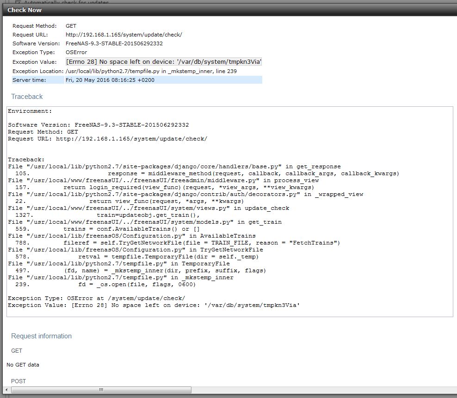The image size is (457, 398).
Task: Click the 'Software Version:' line inside traceback box
Action: [x=99, y=125]
